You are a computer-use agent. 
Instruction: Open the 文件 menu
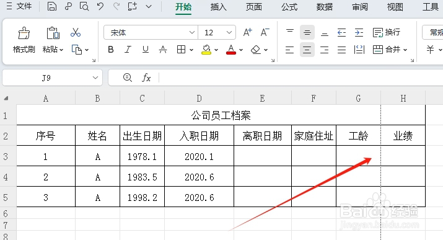[x=19, y=6]
